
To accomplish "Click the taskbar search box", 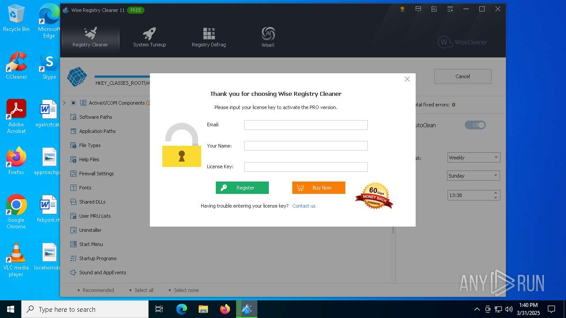I will (x=85, y=309).
